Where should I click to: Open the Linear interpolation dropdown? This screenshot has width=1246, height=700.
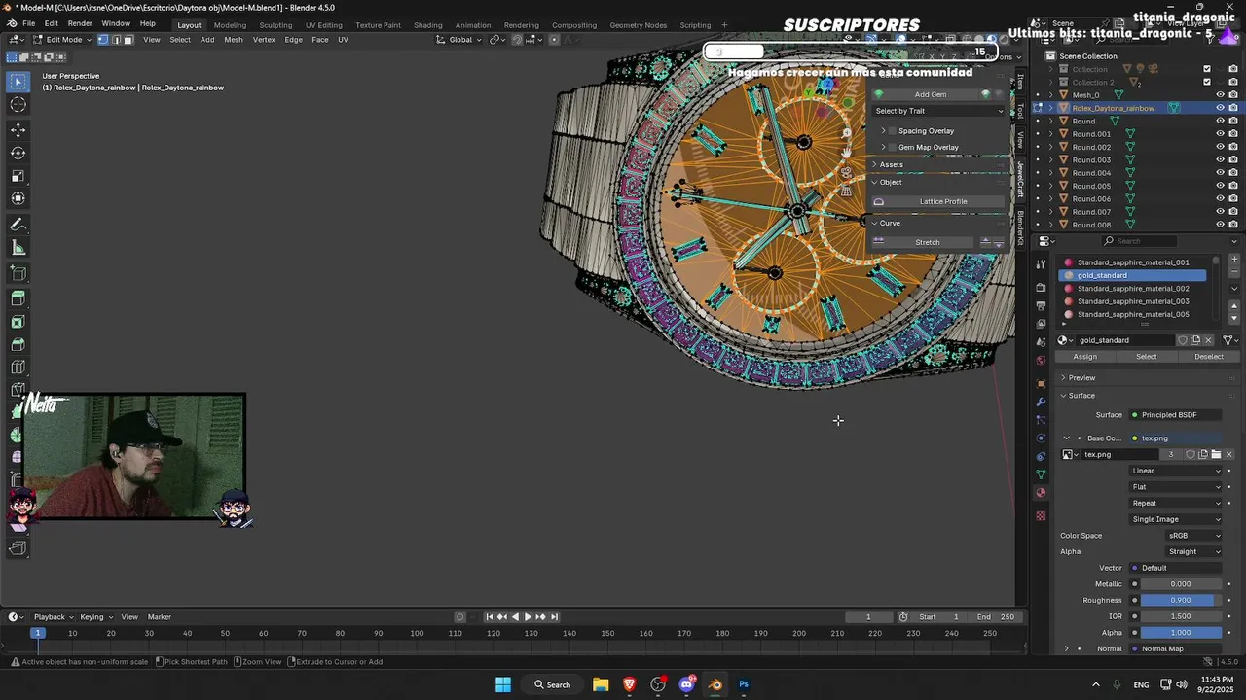(1176, 471)
